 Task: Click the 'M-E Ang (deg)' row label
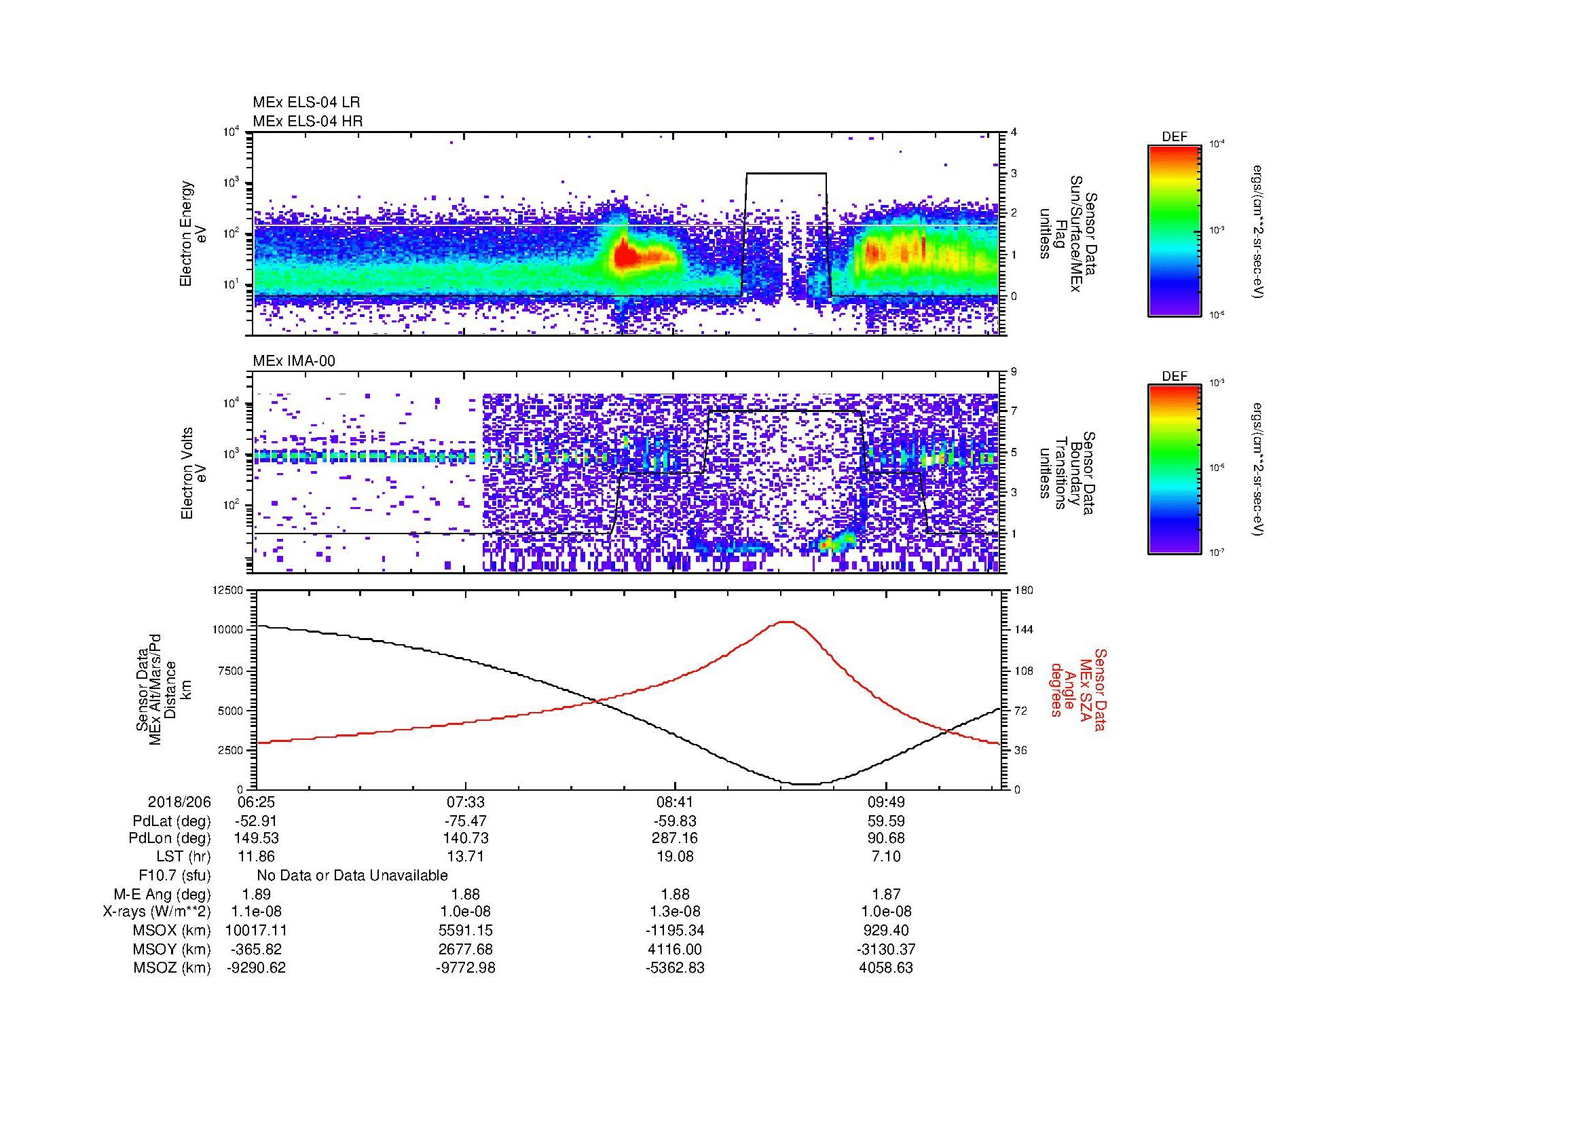point(162,894)
